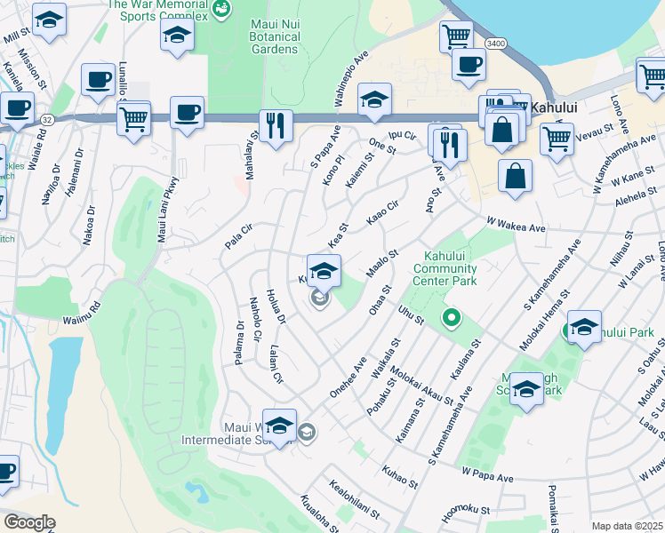Image resolution: width=665 pixels, height=533 pixels.
Task: Click school marker on Maui High School park
Action: tap(526, 392)
